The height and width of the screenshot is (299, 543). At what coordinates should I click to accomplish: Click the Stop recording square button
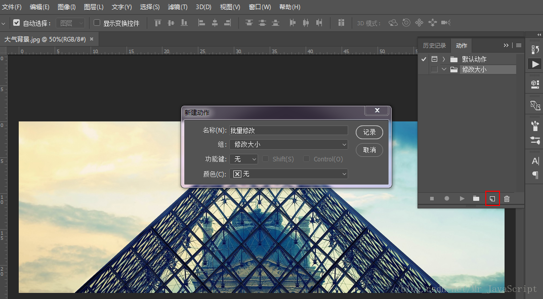(432, 199)
